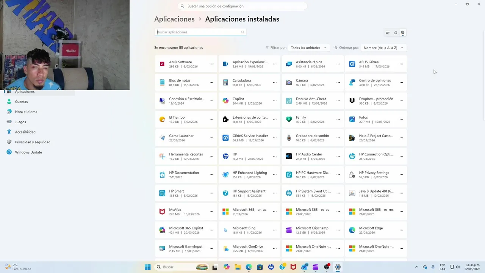Image resolution: width=485 pixels, height=273 pixels.
Task: Open more options for HP Smart
Action: (211, 193)
